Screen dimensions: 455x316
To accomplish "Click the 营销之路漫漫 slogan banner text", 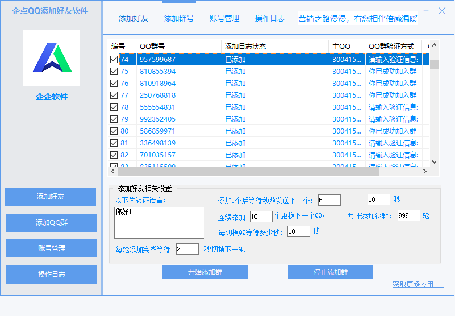I will pos(358,19).
